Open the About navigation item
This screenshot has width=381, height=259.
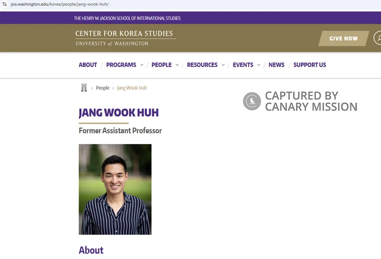click(88, 65)
